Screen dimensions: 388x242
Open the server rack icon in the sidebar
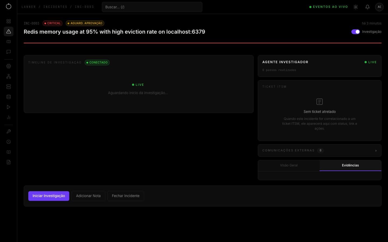(9, 87)
